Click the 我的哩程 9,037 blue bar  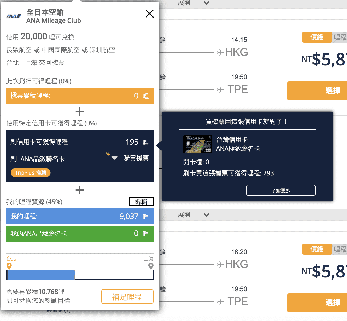(80, 216)
